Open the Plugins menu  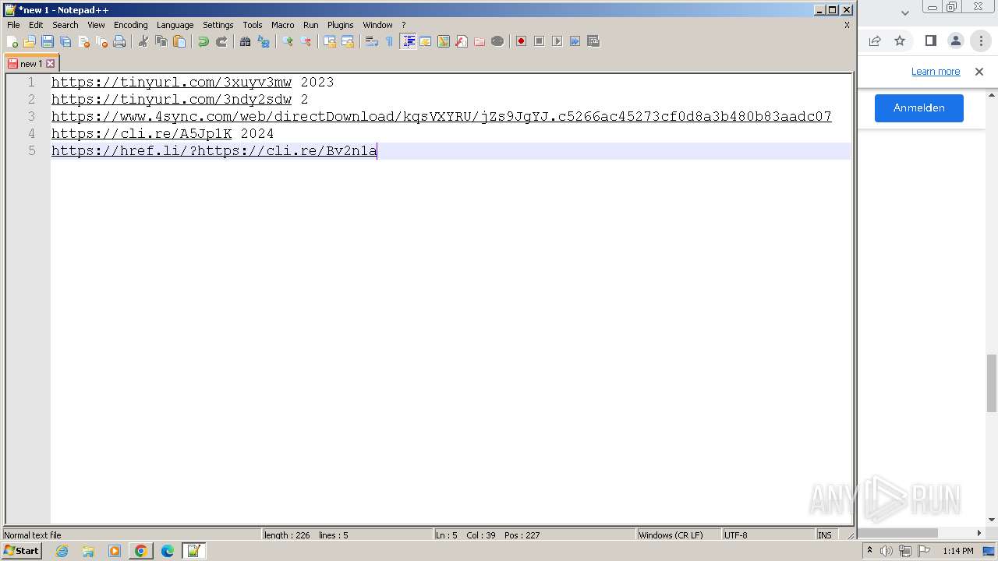tap(340, 25)
